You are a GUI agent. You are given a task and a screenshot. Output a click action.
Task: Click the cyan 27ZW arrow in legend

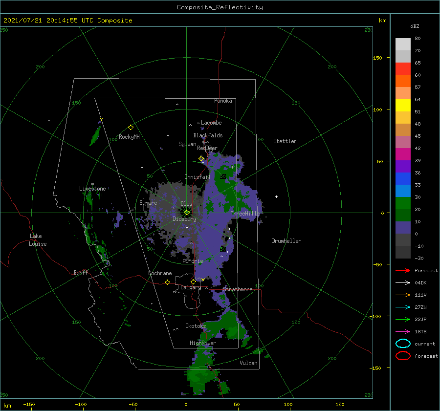(x=403, y=307)
